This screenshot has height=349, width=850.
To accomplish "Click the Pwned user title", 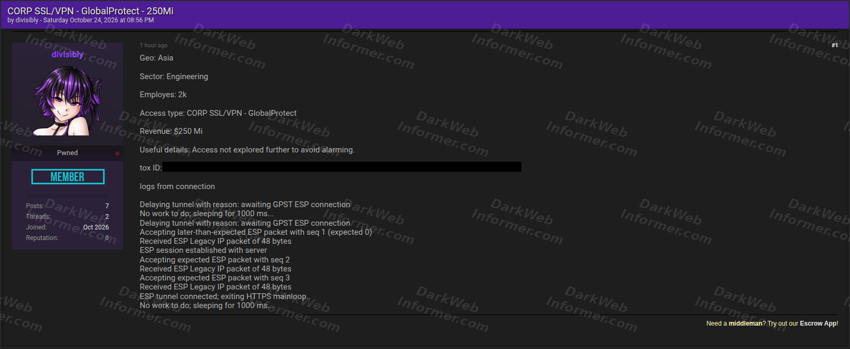I will coord(67,153).
